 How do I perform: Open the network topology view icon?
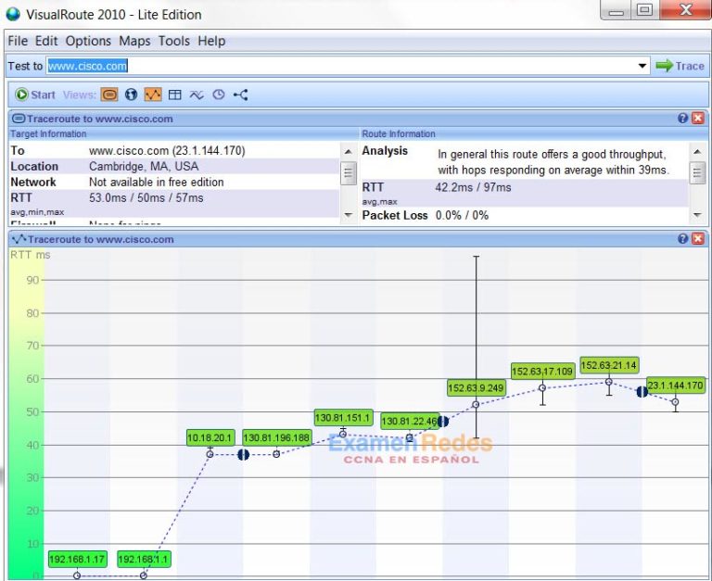[x=241, y=95]
